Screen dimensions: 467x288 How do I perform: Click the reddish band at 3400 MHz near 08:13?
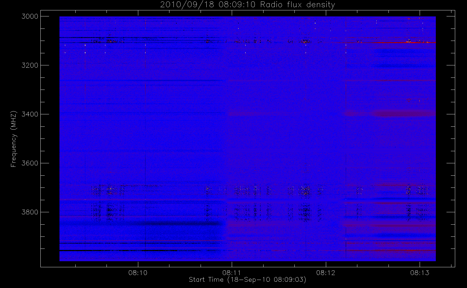[404, 113]
